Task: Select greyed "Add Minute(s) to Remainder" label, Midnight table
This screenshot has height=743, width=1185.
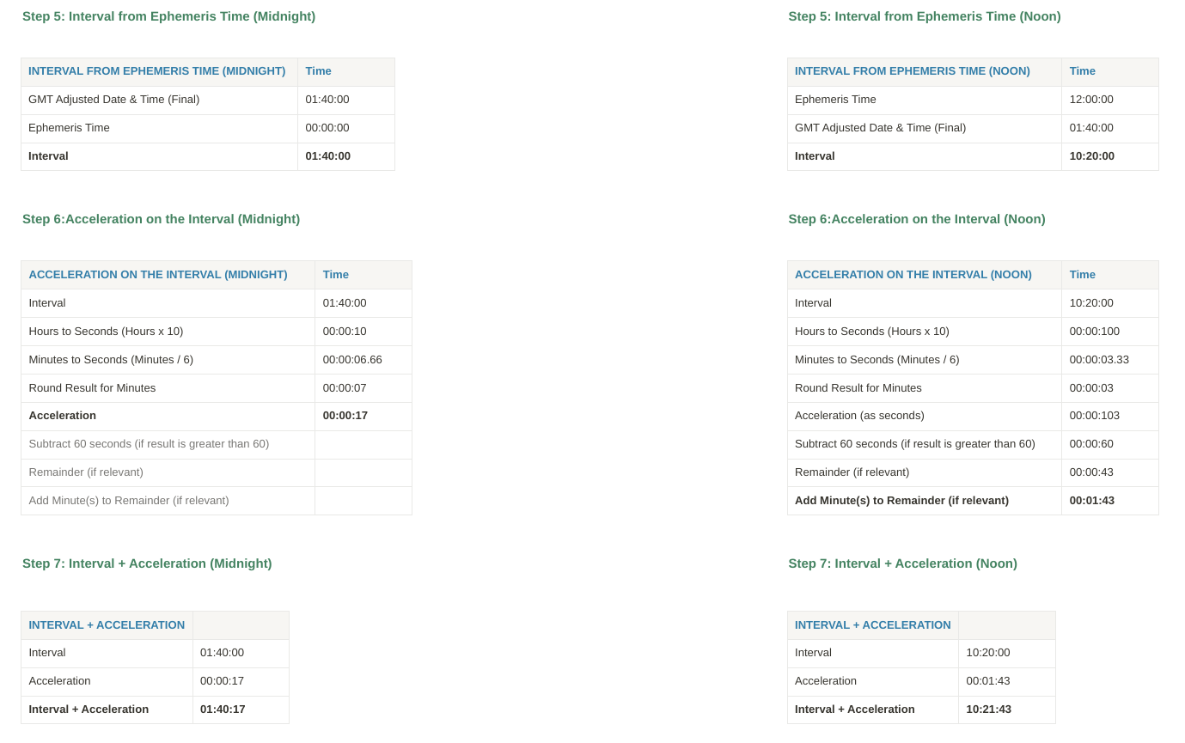Action: (129, 501)
